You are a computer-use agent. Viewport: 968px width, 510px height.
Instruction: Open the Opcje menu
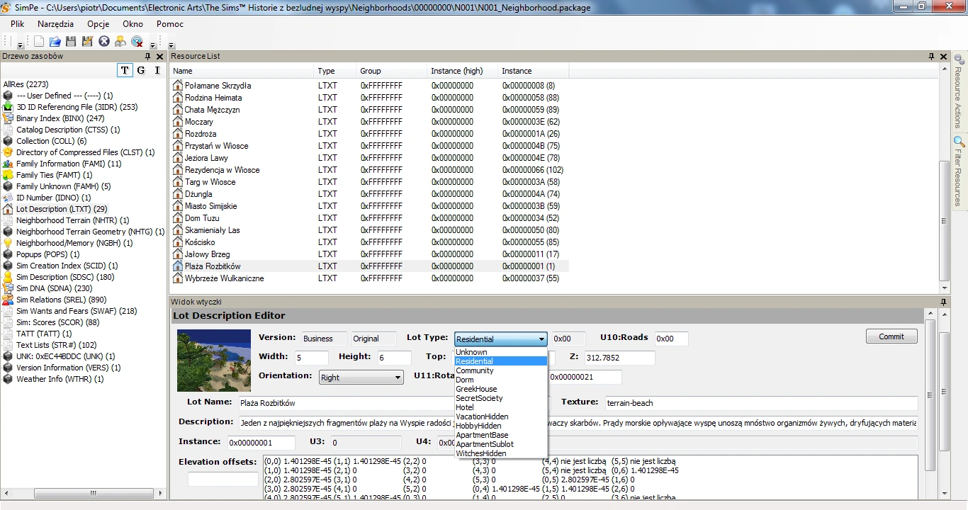coord(99,24)
